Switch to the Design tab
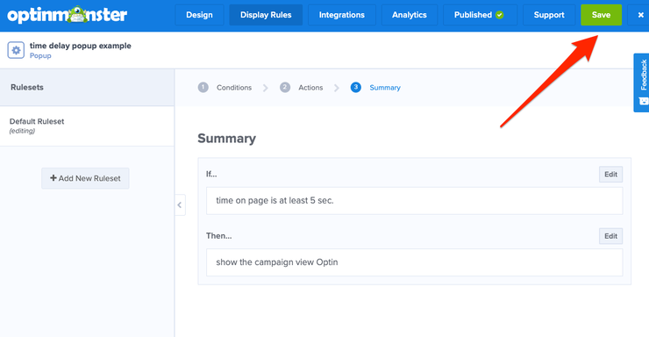Image resolution: width=649 pixels, height=337 pixels. coord(199,15)
